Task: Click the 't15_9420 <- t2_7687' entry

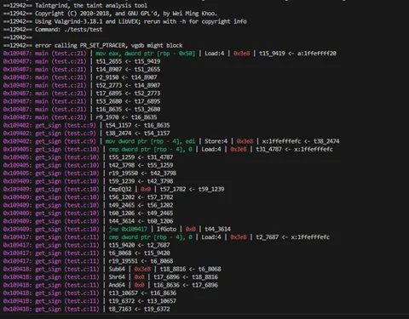Action: coord(139,245)
